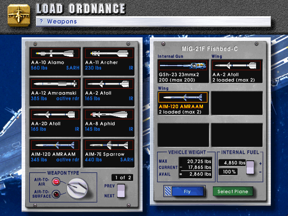288x216 pixels.
Task: Click the 'GSh-23 23mmx2' gun label
Action: click(x=179, y=75)
